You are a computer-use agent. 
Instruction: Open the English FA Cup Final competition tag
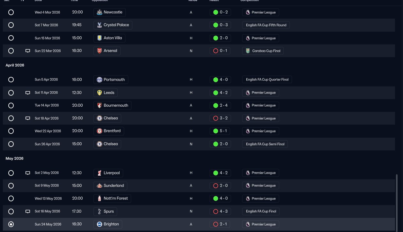coord(261,211)
